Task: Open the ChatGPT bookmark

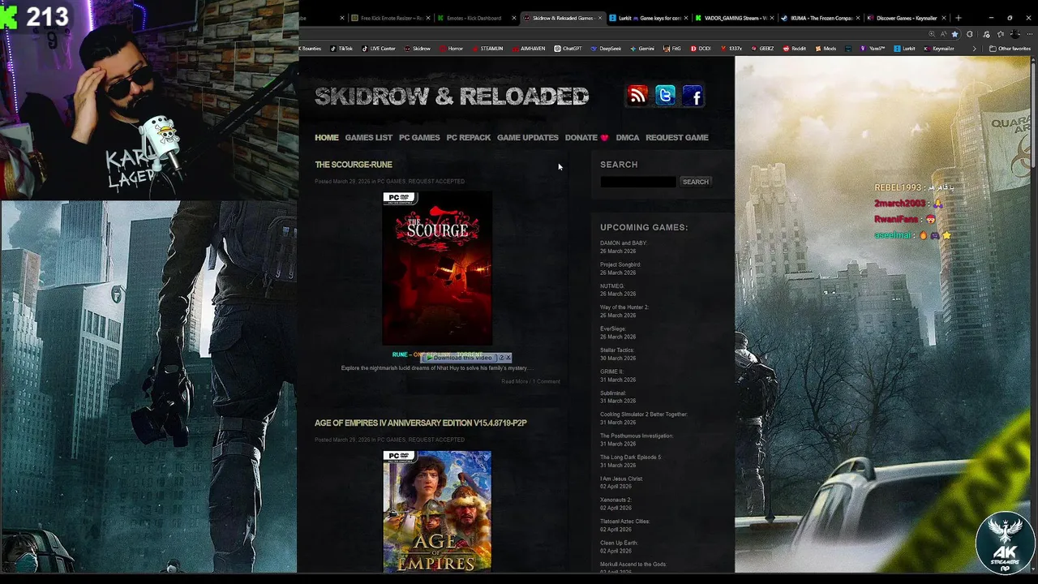Action: (568, 49)
